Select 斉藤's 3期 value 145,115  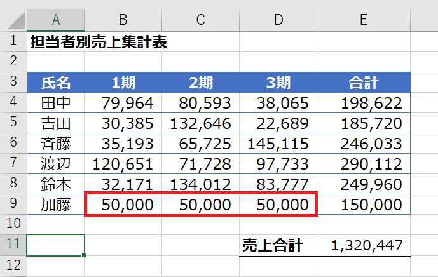pyautogui.click(x=278, y=144)
